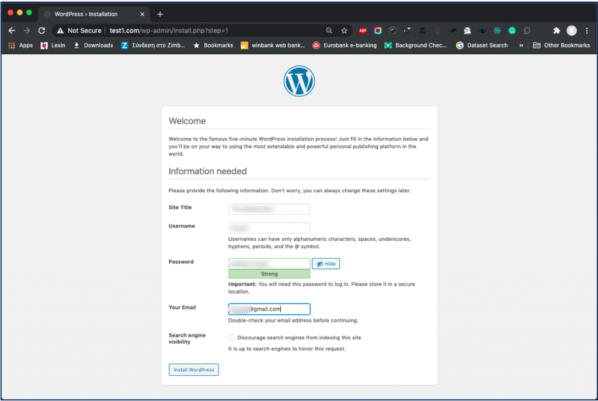
Task: Open the Apps bookmark shortcut
Action: point(20,45)
